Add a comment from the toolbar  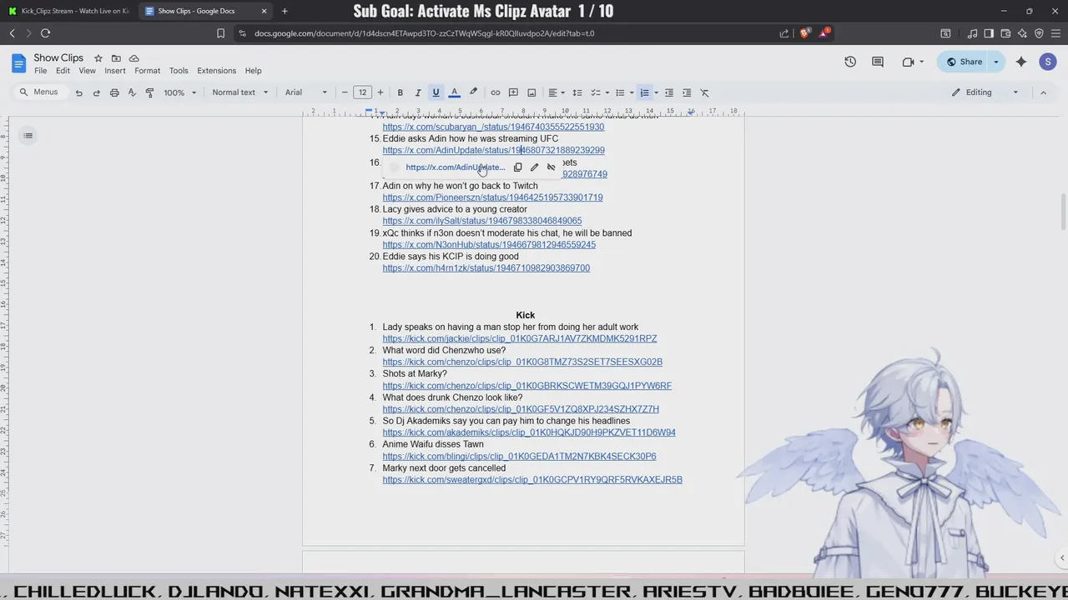pyautogui.click(x=513, y=92)
